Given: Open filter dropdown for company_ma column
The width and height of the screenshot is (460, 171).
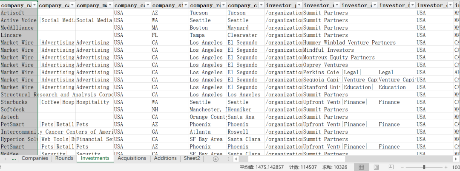Looking at the screenshot, I should [110, 5].
